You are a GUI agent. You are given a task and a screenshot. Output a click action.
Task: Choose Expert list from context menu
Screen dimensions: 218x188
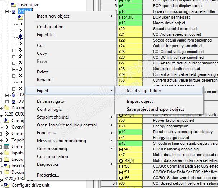click(x=71, y=35)
